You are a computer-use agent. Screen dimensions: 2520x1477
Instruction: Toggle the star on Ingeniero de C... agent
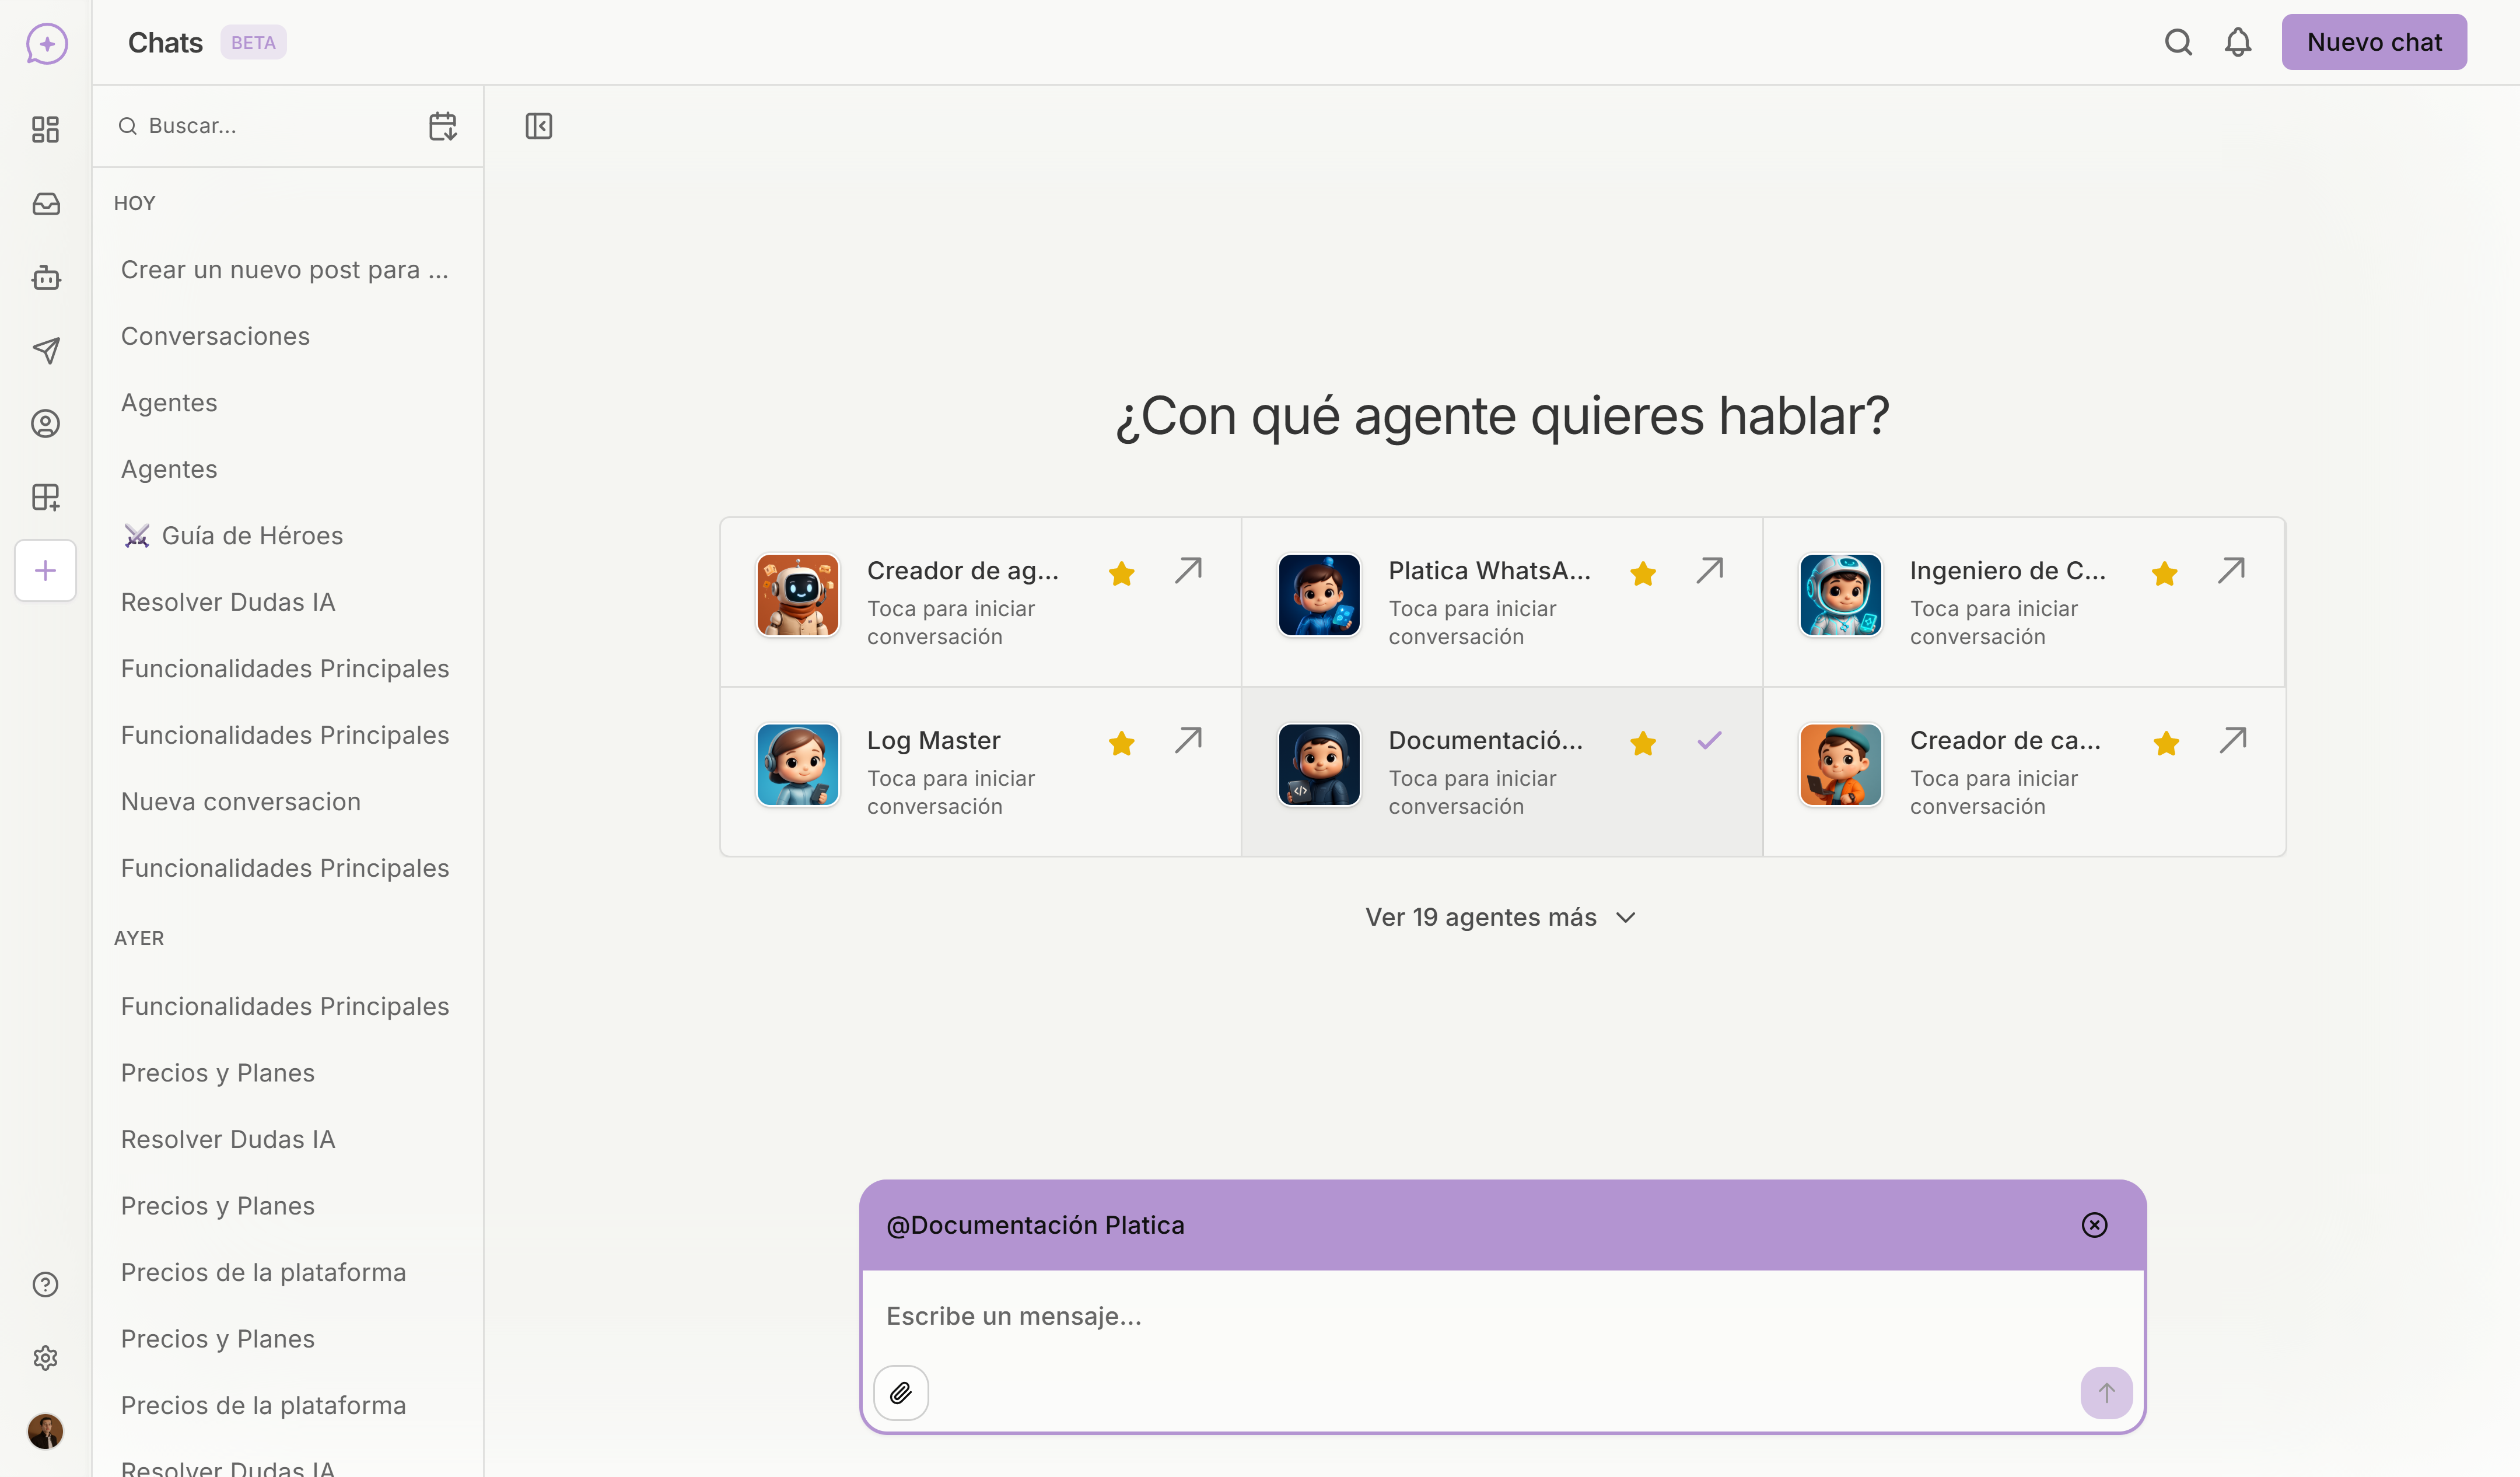[x=2164, y=572]
